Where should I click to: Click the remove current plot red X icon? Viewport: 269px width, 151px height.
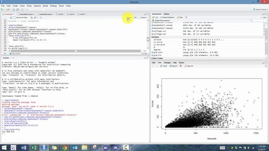[181, 66]
